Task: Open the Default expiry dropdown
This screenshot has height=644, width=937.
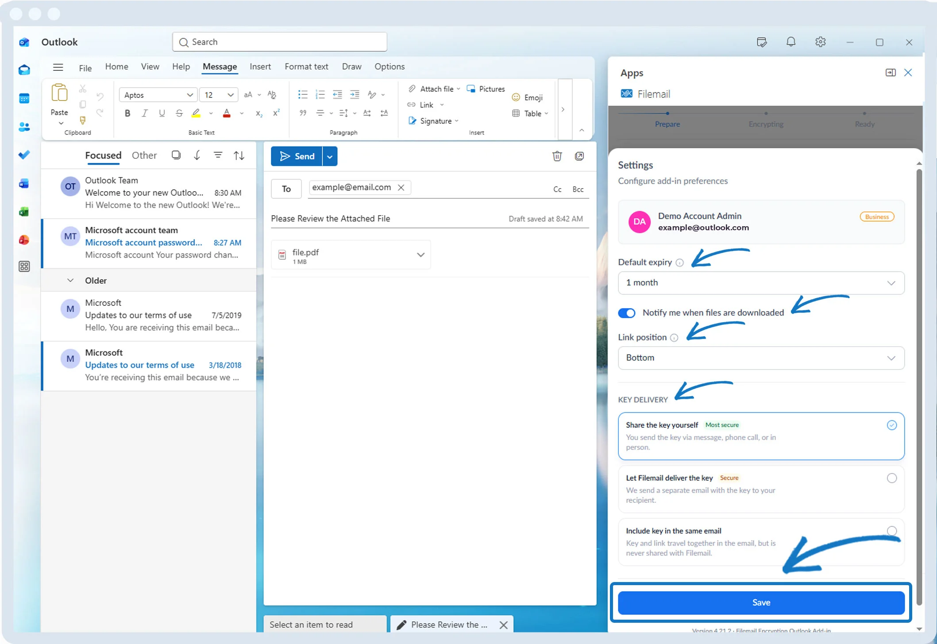Action: [x=761, y=283]
